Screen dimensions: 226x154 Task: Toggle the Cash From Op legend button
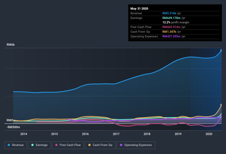coord(100,145)
